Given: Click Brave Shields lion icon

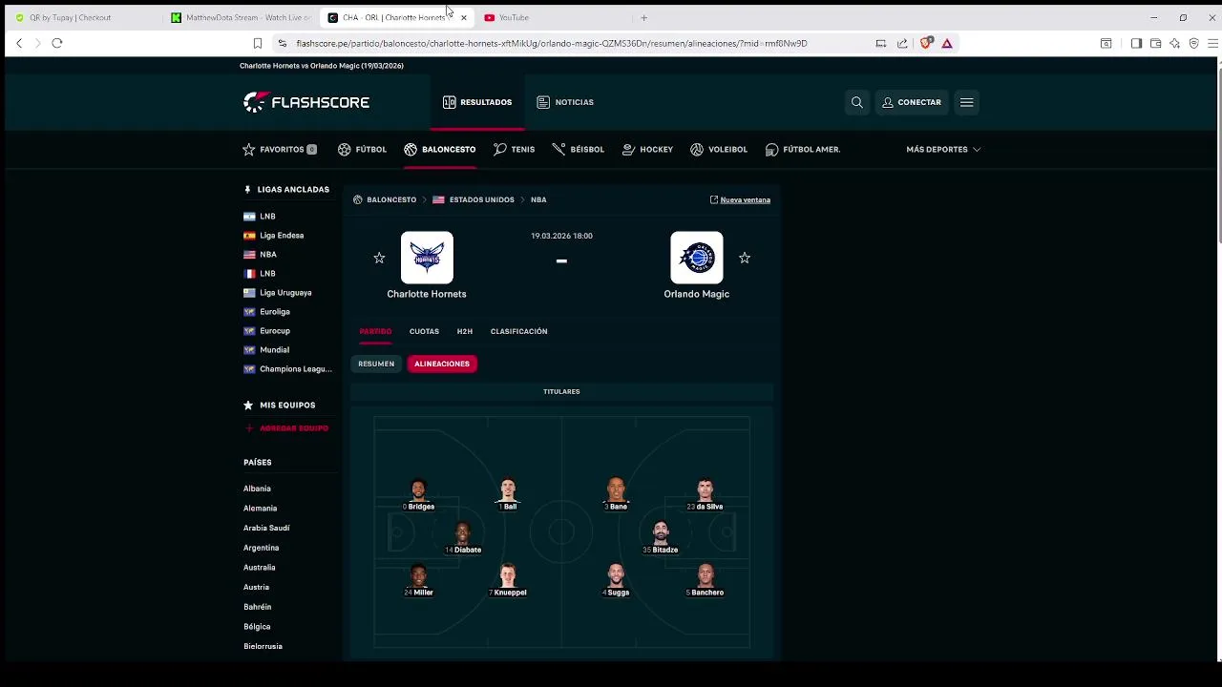Looking at the screenshot, I should click(925, 43).
